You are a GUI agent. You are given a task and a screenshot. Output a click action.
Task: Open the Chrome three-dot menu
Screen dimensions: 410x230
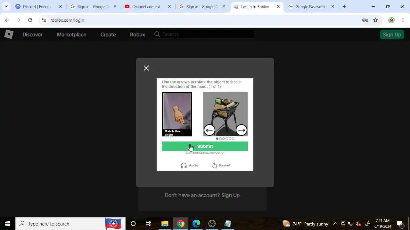pyautogui.click(x=403, y=20)
